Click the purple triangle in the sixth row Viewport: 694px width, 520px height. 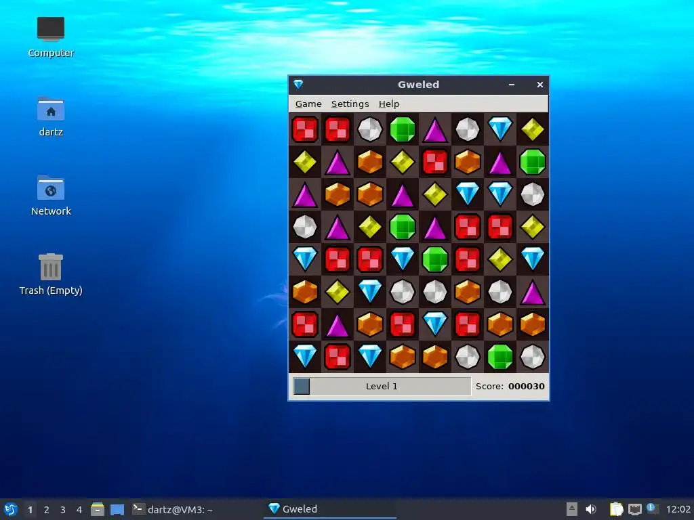coord(533,292)
